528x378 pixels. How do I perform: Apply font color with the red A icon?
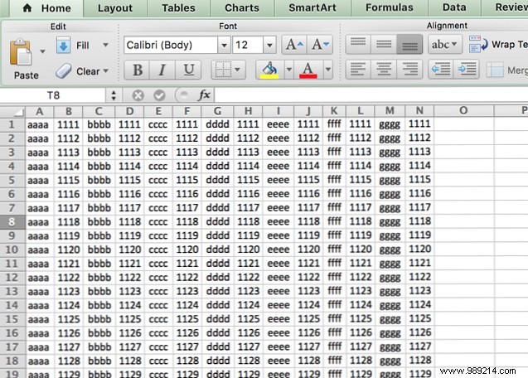[308, 70]
